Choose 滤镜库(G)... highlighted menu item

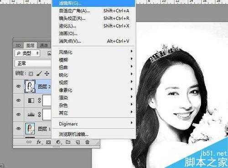pos(93,3)
